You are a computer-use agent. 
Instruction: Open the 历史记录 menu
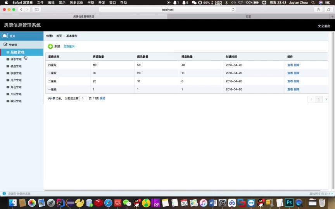[x=76, y=3]
